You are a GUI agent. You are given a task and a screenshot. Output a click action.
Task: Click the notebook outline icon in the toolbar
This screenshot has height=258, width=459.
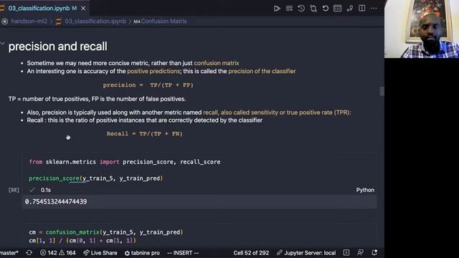coord(349,8)
